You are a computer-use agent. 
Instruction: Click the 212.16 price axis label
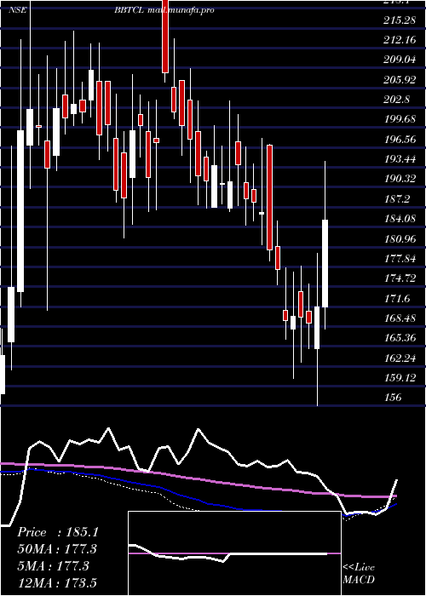[400, 40]
